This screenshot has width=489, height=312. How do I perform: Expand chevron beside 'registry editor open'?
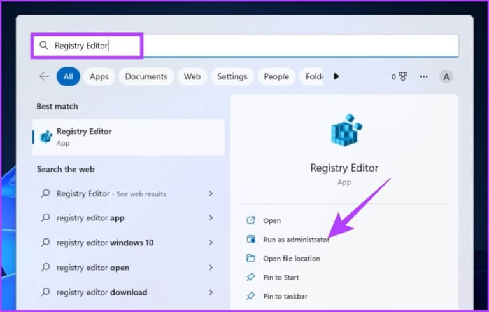(211, 268)
